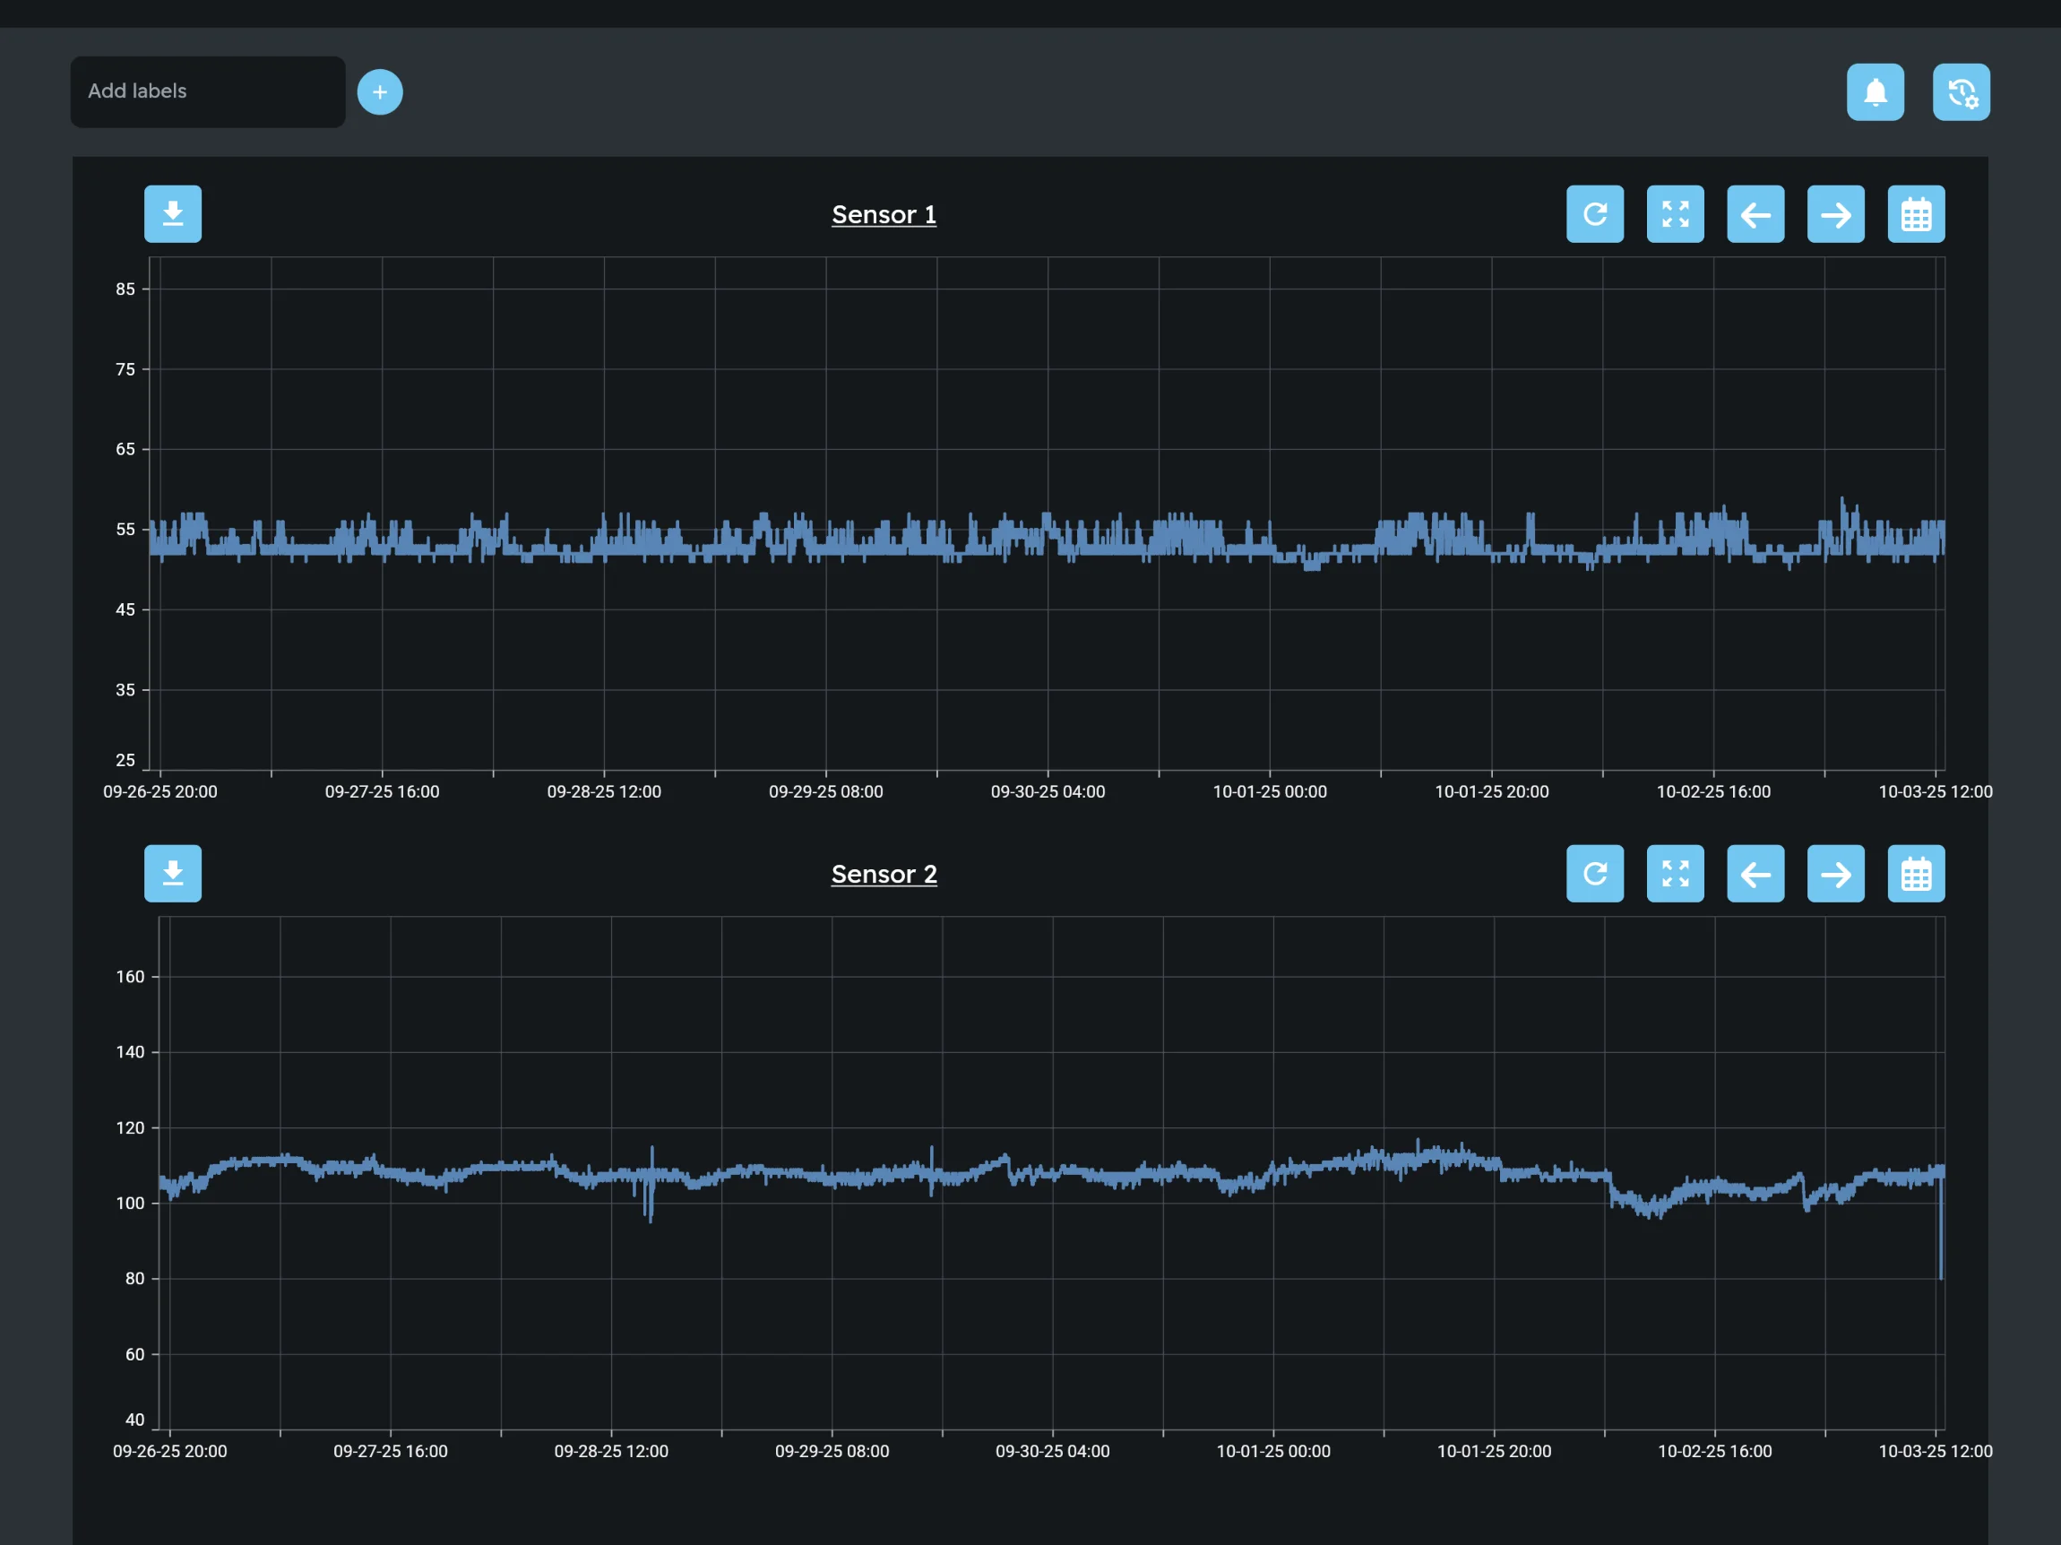Expand Sensor 1 chart to fullscreen
2061x1545 pixels.
[1674, 213]
